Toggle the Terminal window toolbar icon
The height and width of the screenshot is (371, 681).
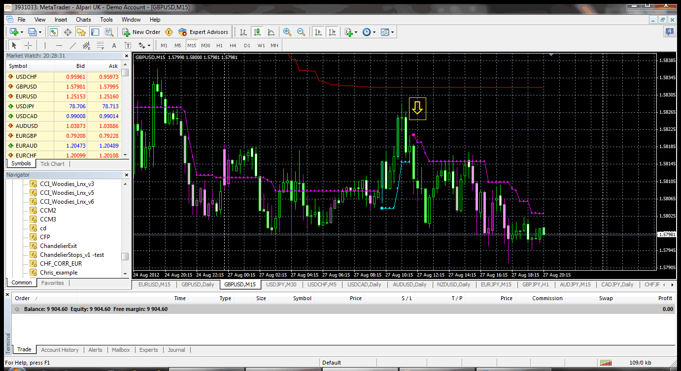95,32
